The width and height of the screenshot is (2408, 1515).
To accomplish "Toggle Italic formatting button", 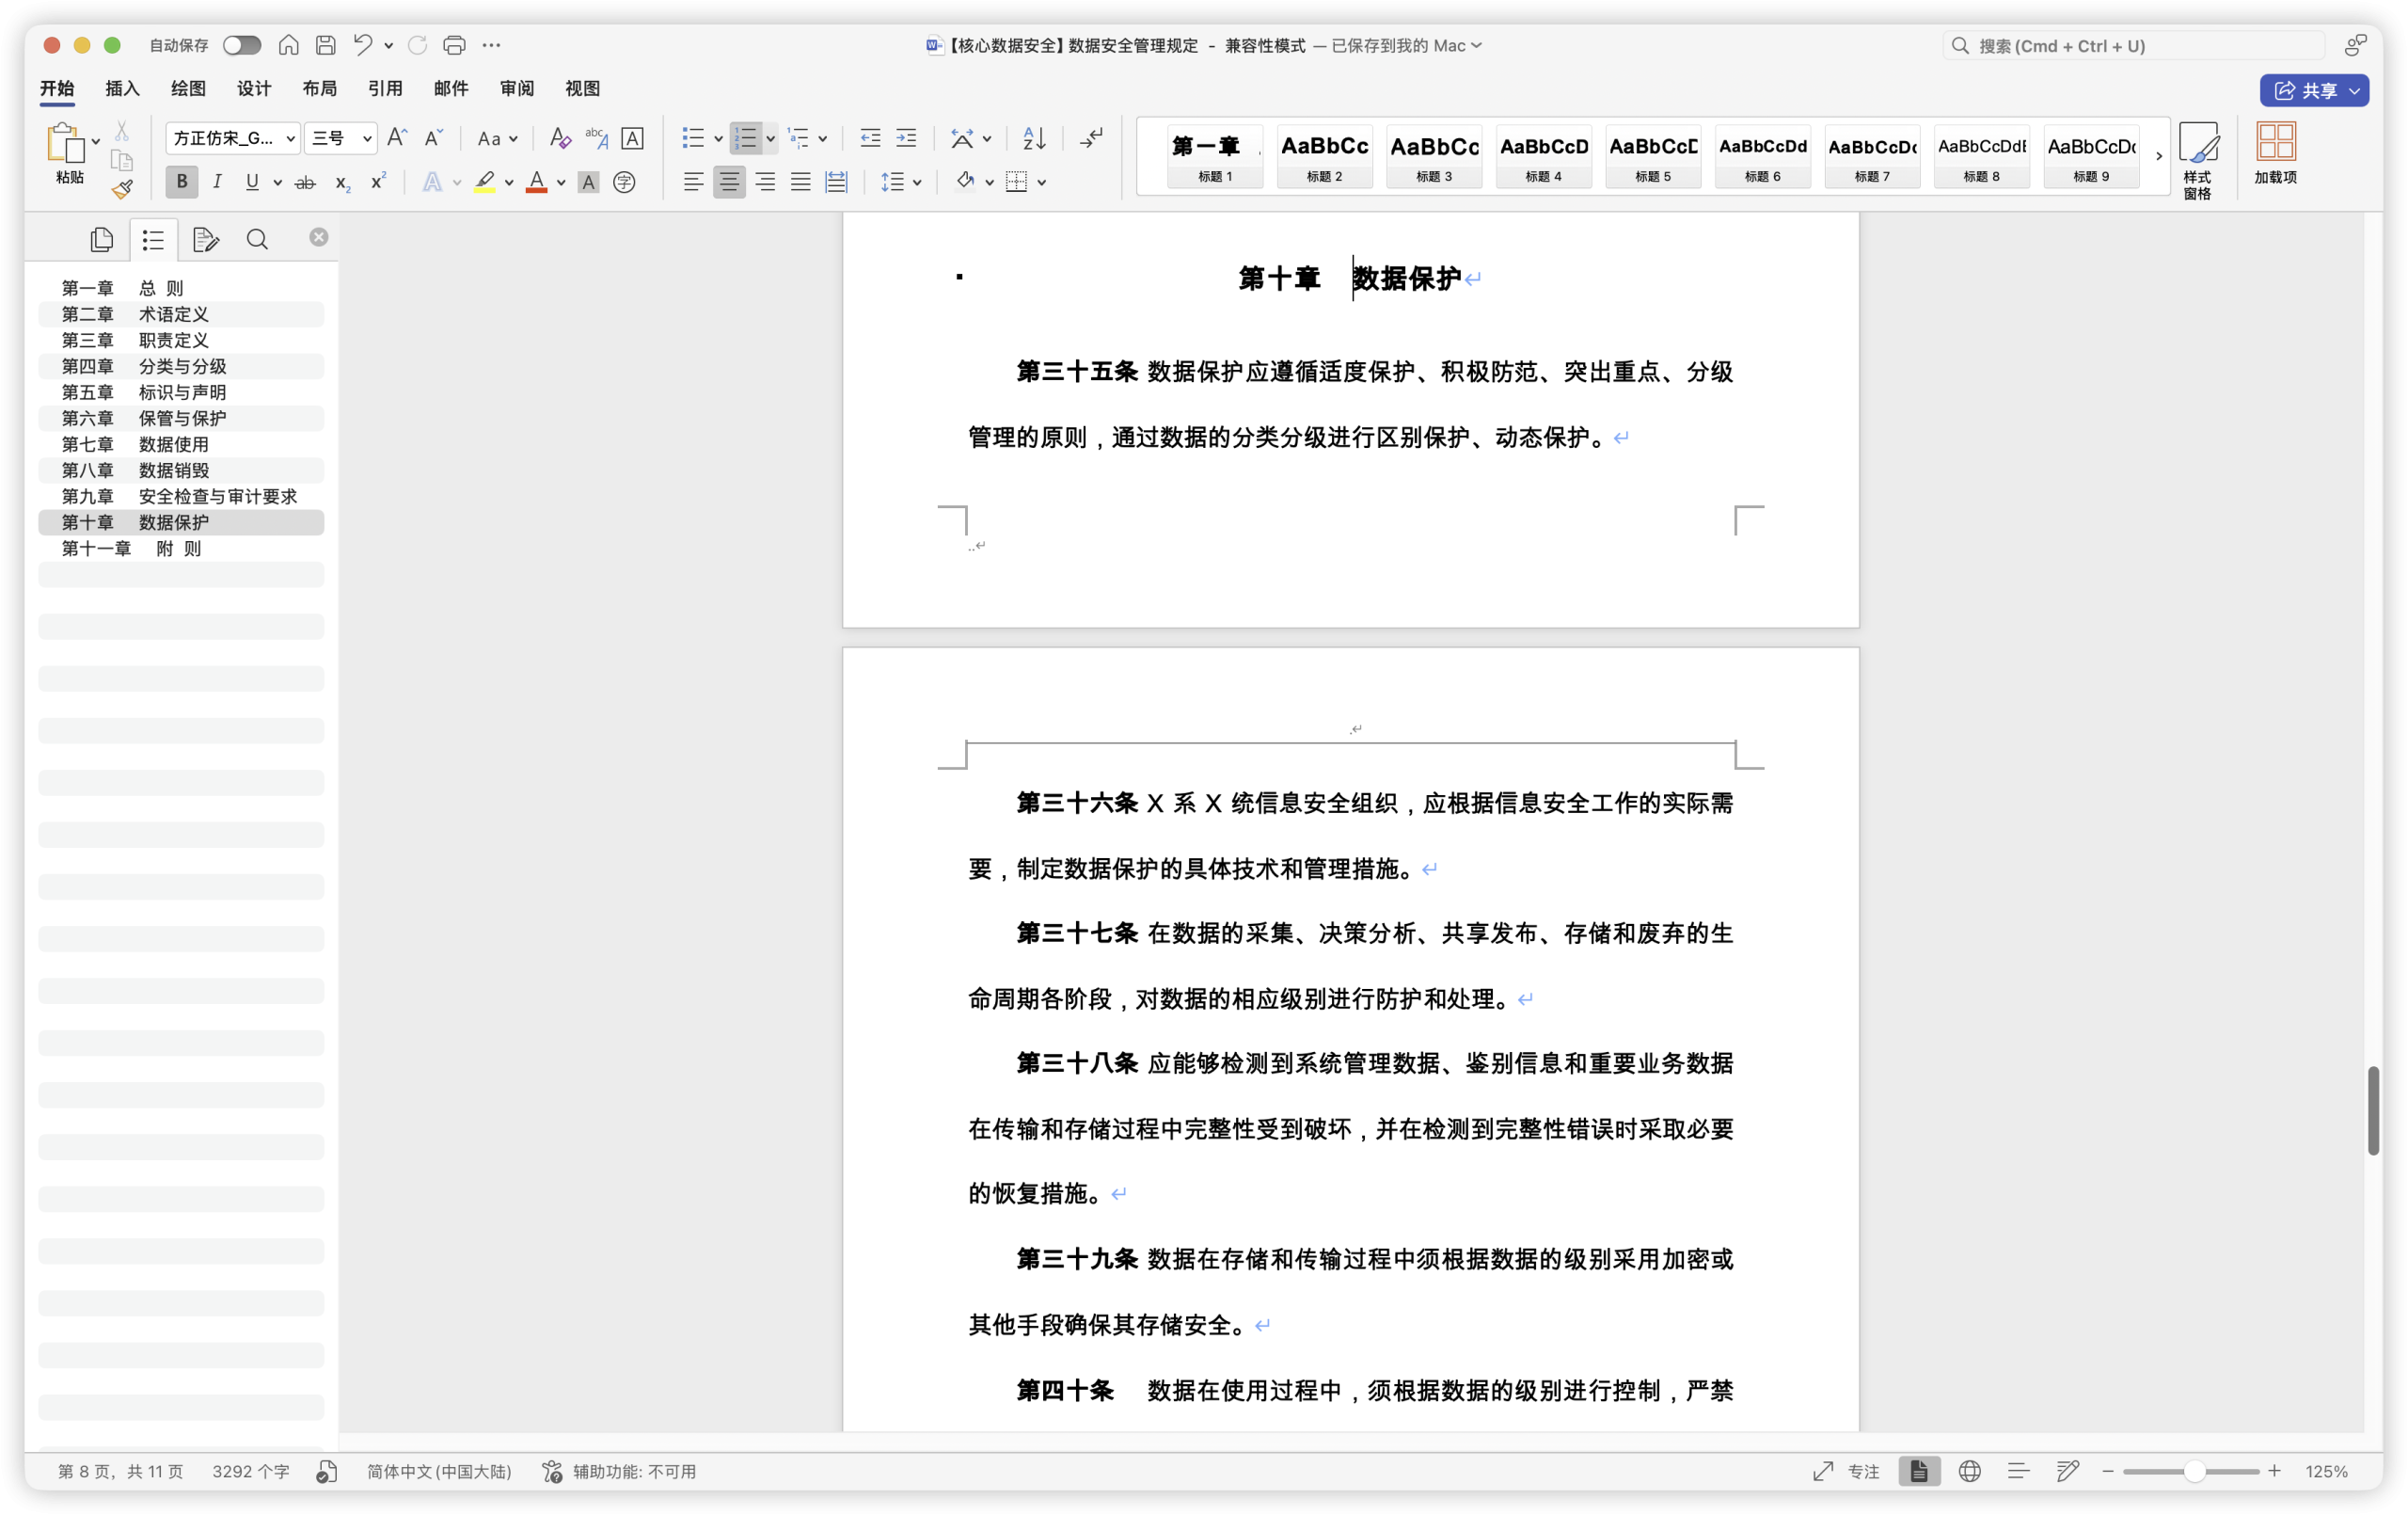I will tap(217, 183).
